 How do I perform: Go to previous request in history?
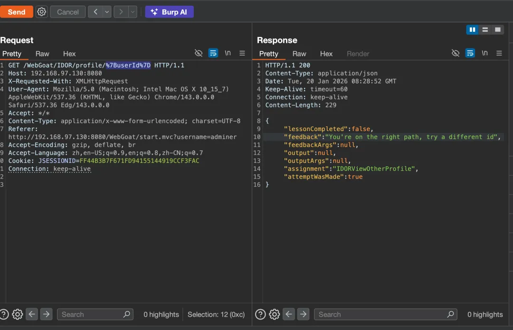(x=95, y=12)
